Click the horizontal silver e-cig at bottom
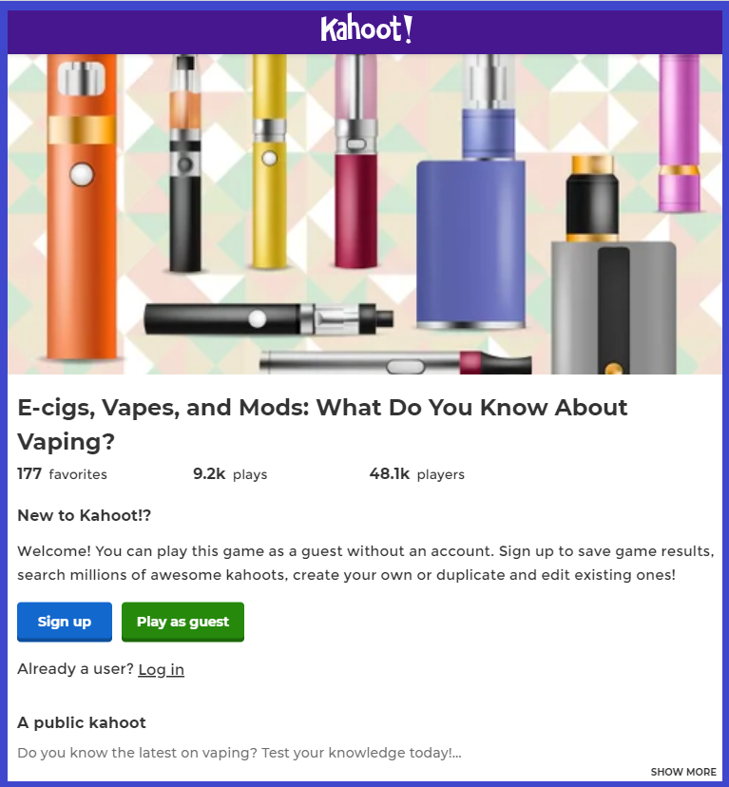This screenshot has height=787, width=729. tap(395, 362)
